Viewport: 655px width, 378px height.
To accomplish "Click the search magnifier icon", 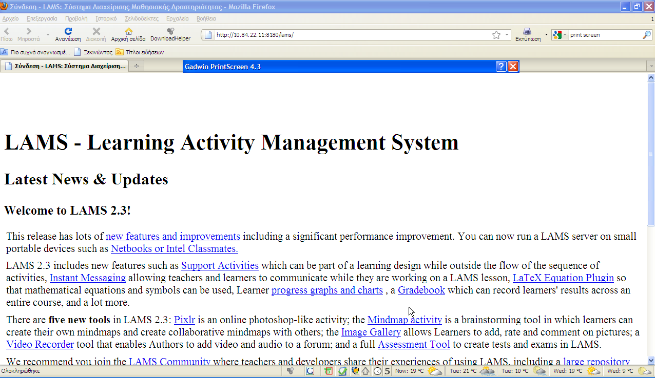I will pos(647,35).
